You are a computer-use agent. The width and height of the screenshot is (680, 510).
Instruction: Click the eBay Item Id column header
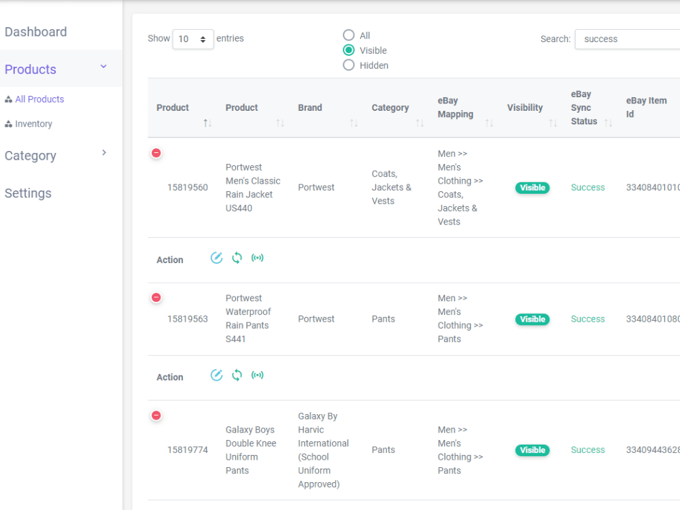click(646, 107)
